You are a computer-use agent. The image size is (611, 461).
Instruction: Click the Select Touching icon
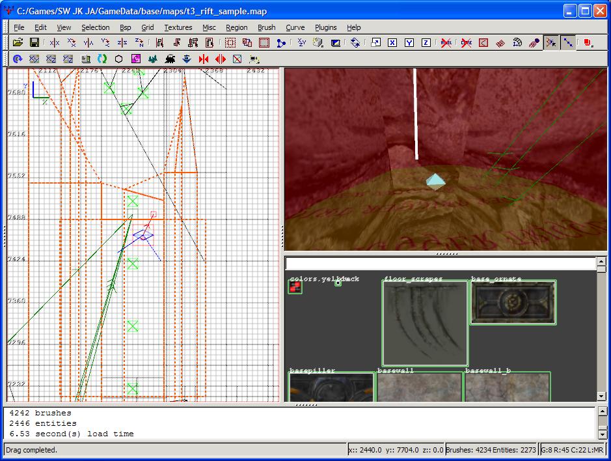176,42
